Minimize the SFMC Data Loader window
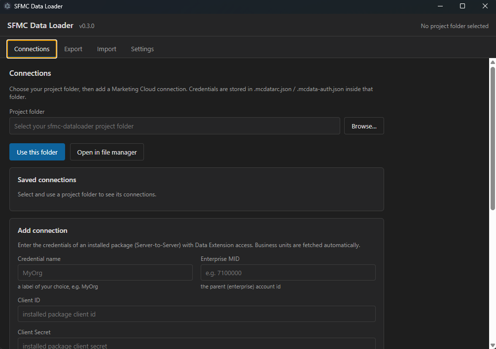This screenshot has height=349, width=496. click(440, 6)
